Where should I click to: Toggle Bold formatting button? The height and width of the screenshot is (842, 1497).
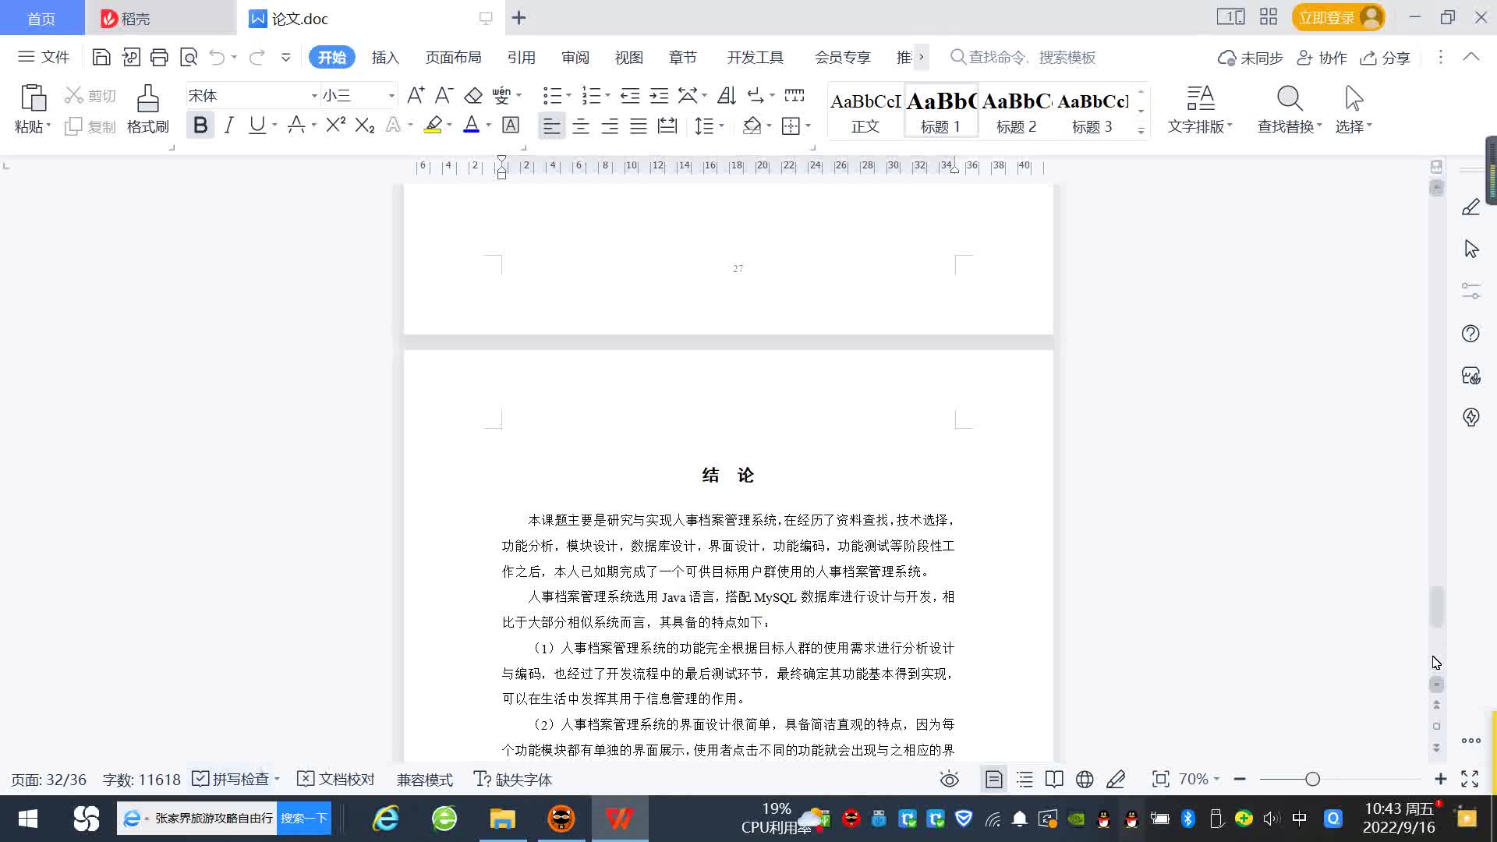[x=200, y=125]
